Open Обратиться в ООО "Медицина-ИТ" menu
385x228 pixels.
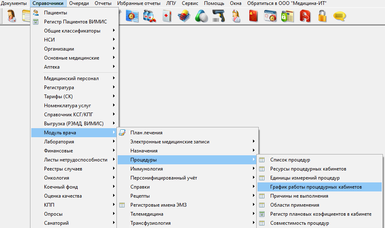[287, 3]
